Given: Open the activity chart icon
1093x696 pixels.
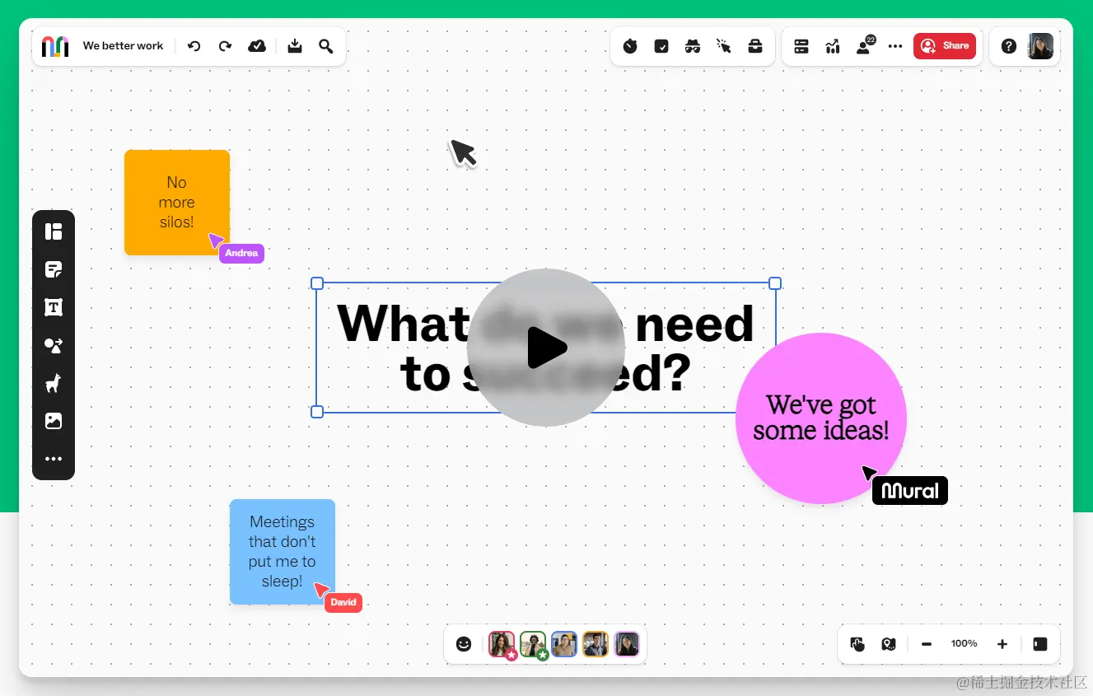Looking at the screenshot, I should pyautogui.click(x=833, y=46).
